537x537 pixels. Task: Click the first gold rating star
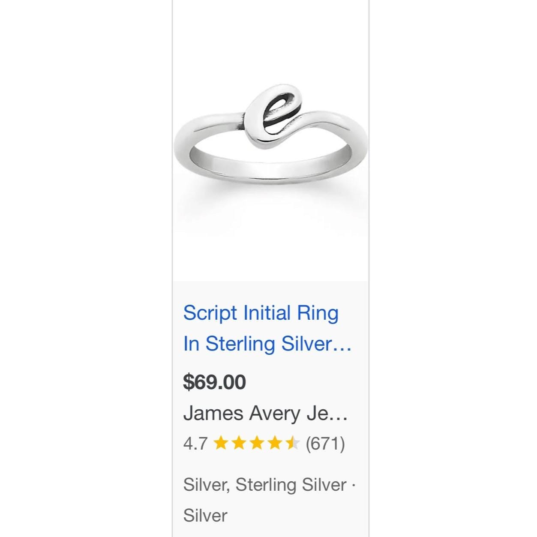[221, 443]
